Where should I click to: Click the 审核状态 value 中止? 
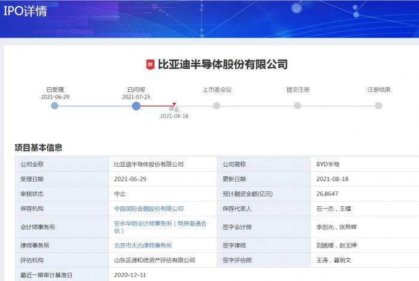120,194
